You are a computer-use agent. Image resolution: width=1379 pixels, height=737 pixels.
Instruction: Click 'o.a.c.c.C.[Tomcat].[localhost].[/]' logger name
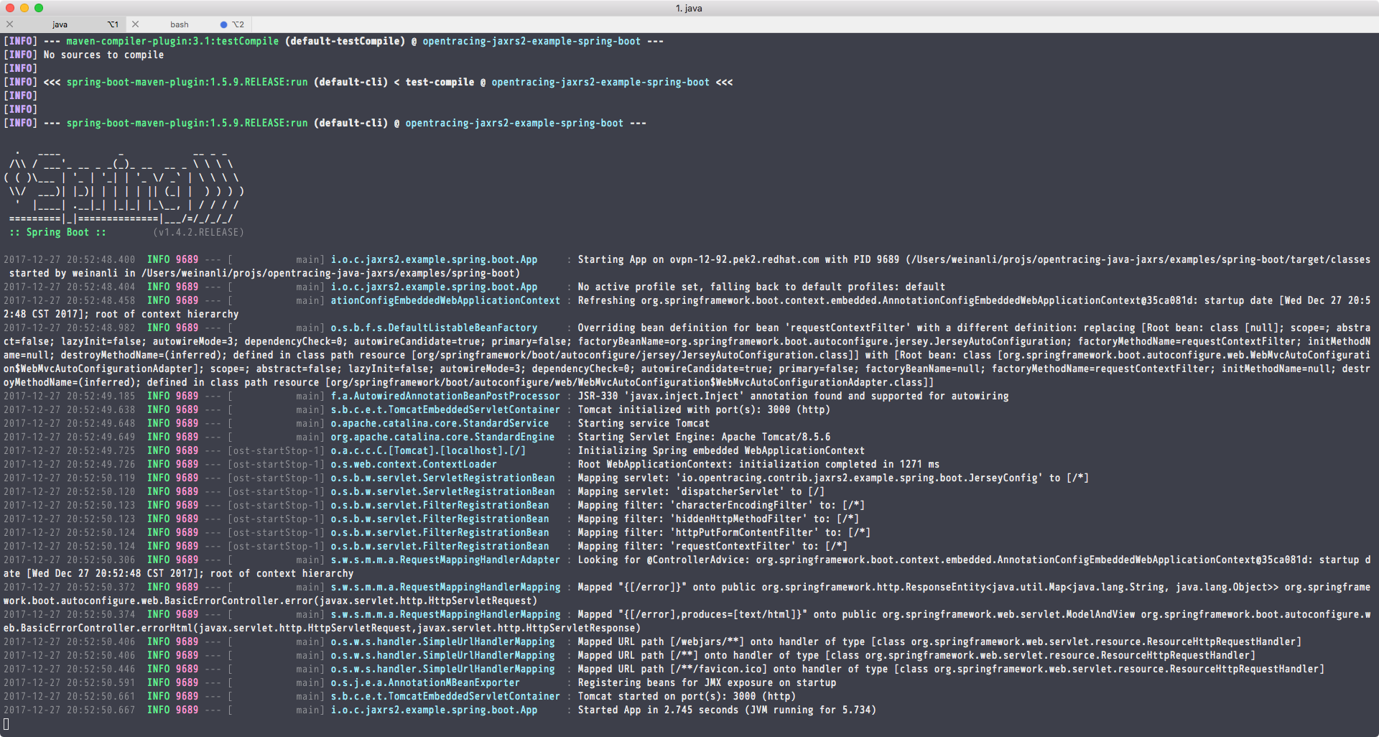[428, 450]
